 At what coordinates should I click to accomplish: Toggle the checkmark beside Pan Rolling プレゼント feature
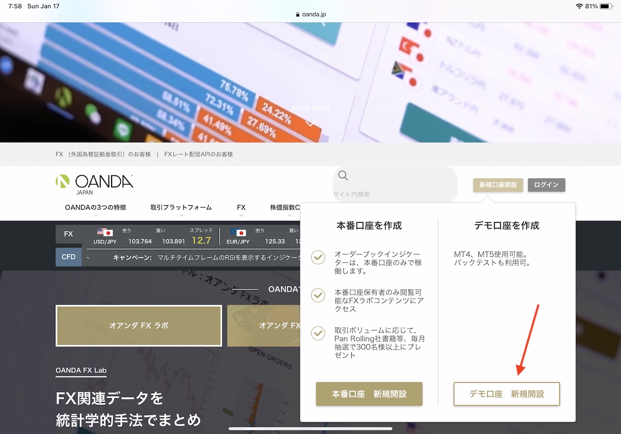pos(318,334)
